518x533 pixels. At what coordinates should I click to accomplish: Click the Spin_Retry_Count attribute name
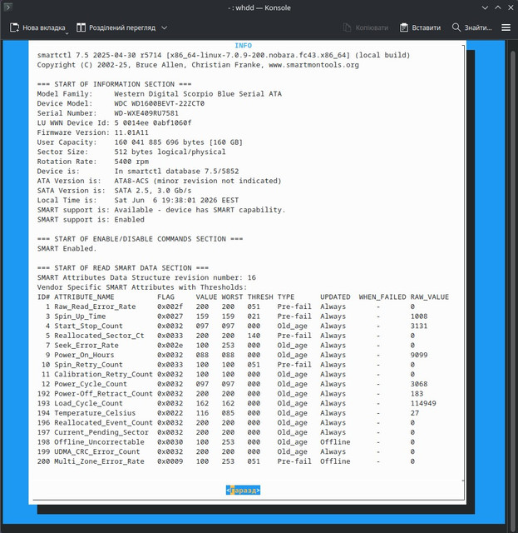click(x=88, y=365)
